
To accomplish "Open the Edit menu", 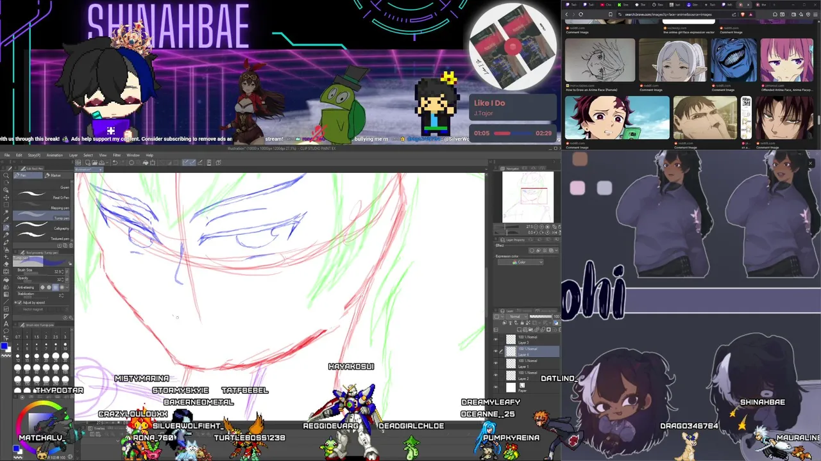I will [19, 155].
